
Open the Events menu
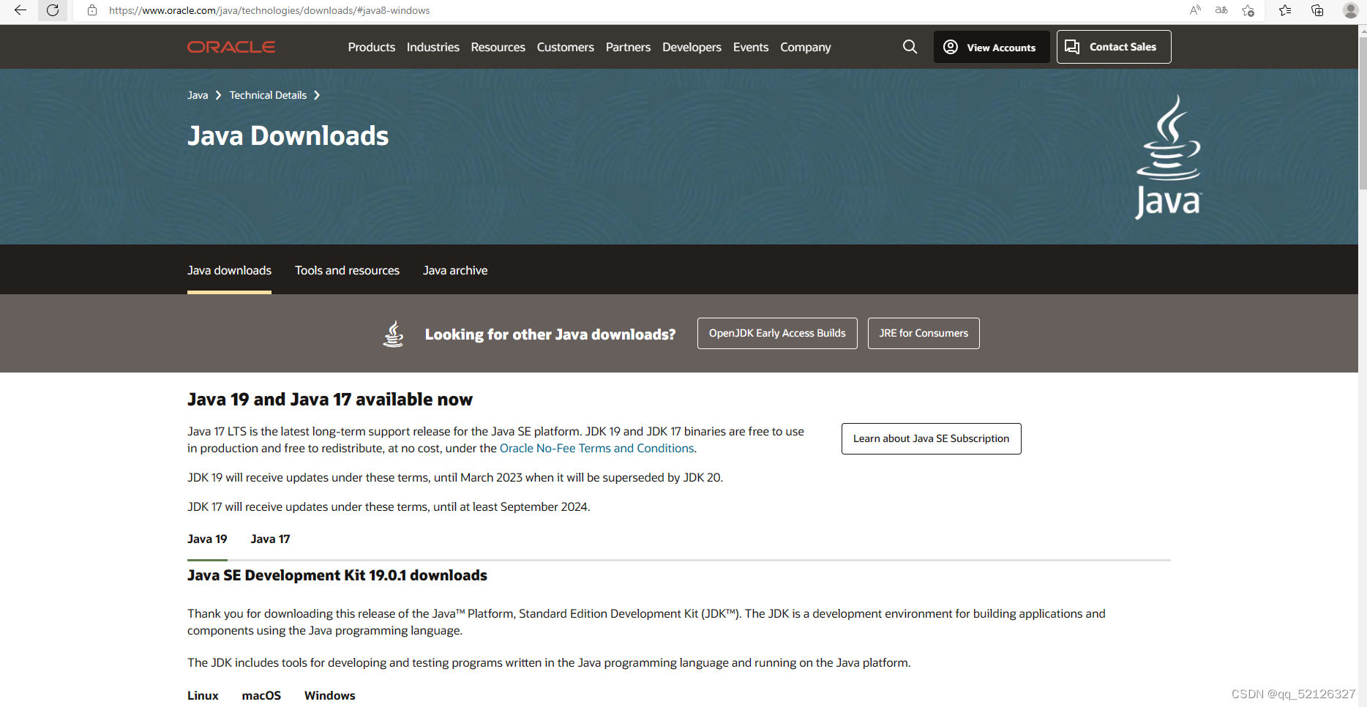(751, 47)
